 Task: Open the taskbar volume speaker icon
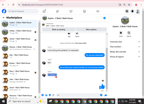tap(126, 101)
